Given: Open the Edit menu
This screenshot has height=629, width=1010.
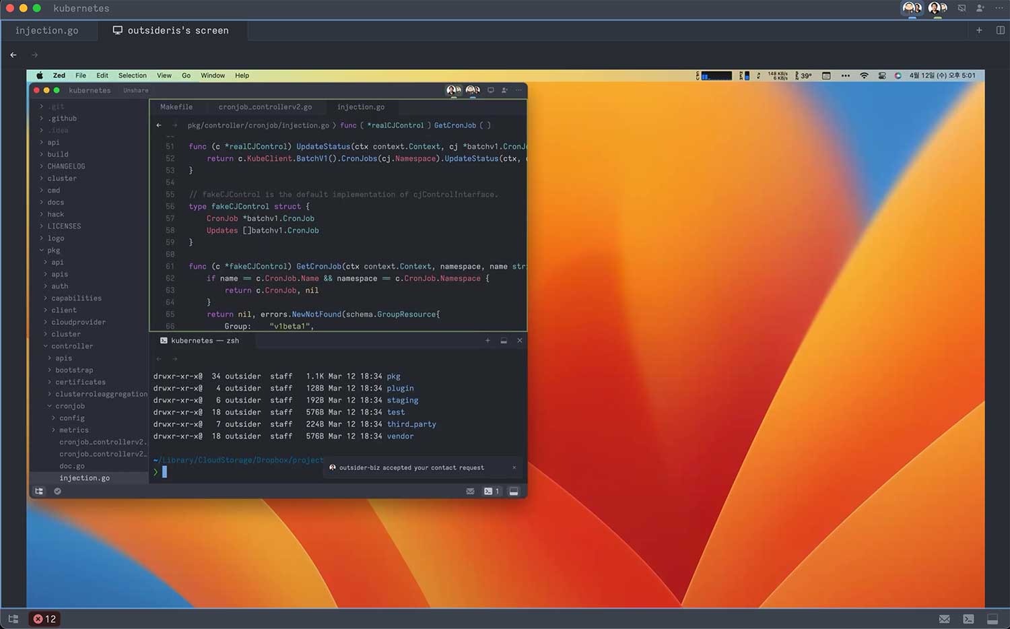Looking at the screenshot, I should pos(102,75).
